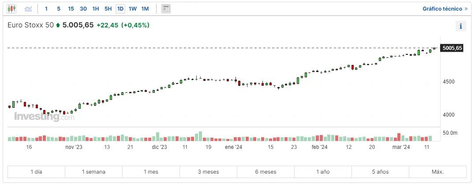The width and height of the screenshot is (475, 186).
Task: Select the 3 meses range tab
Action: pos(208,172)
